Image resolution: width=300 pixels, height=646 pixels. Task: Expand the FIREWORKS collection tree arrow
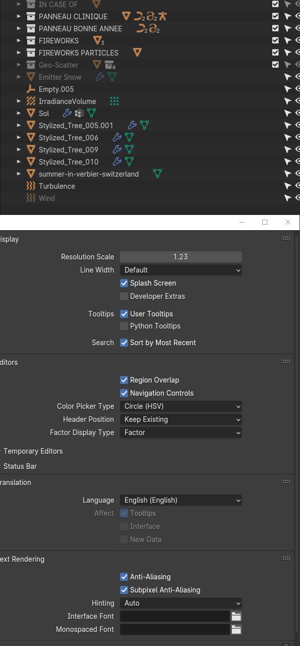pos(19,40)
